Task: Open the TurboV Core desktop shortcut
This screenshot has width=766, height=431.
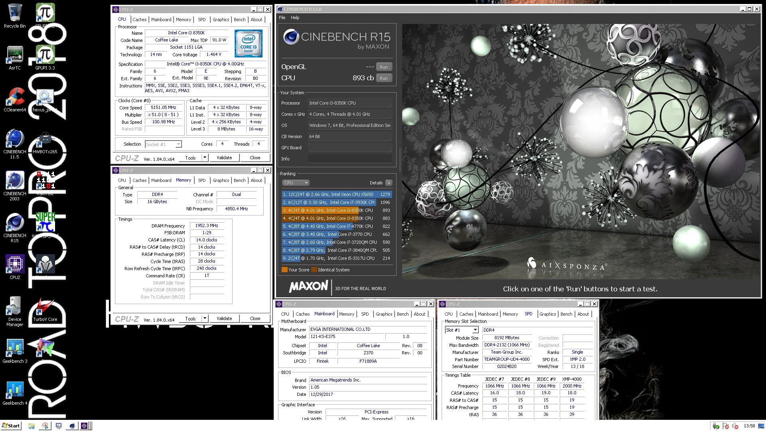Action: point(45,310)
